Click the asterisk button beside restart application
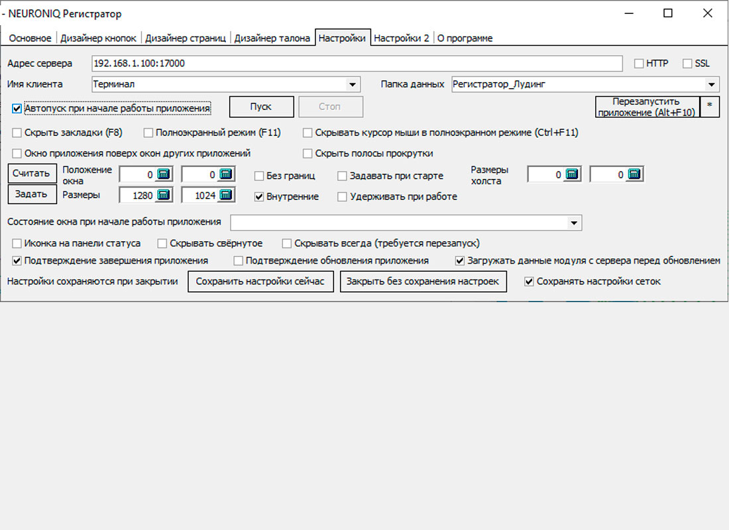 pos(710,107)
